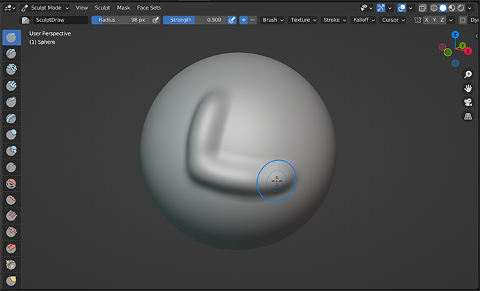Screen dimensions: 480x291
Task: Set brush direction to Subtract (−)
Action: pyautogui.click(x=252, y=20)
